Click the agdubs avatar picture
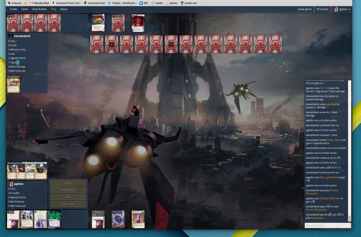Image resolution: width=361 pixels, height=237 pixels. pos(11,184)
